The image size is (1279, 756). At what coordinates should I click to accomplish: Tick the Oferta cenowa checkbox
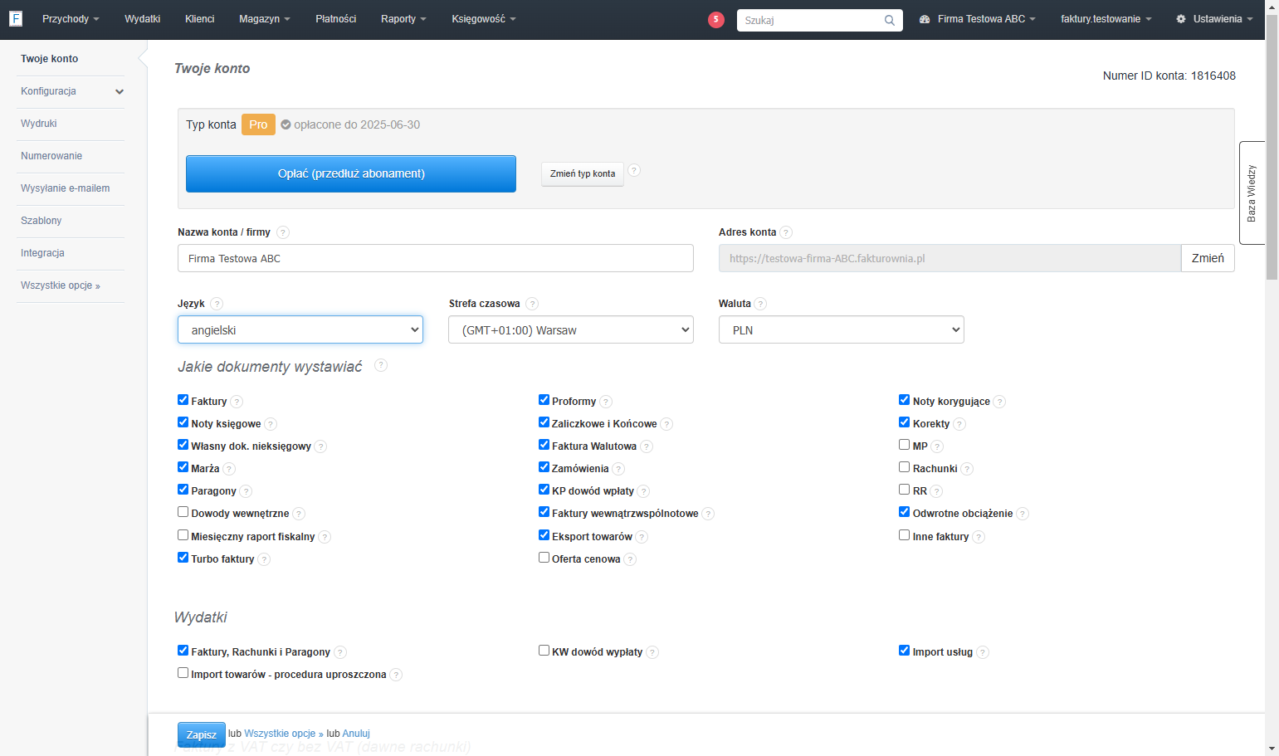pos(544,558)
